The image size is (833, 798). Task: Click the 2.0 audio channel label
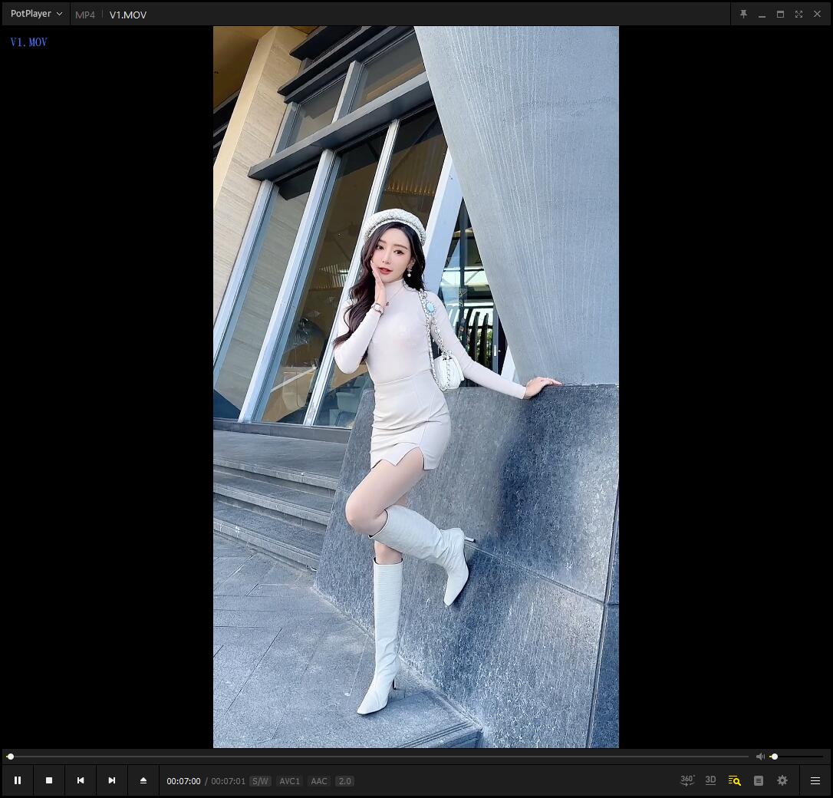344,781
